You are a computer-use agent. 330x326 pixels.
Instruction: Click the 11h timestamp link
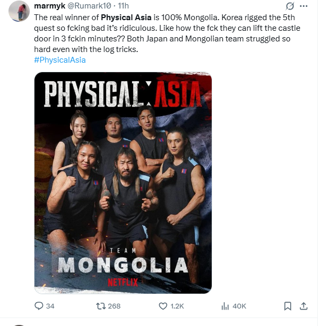coord(123,6)
